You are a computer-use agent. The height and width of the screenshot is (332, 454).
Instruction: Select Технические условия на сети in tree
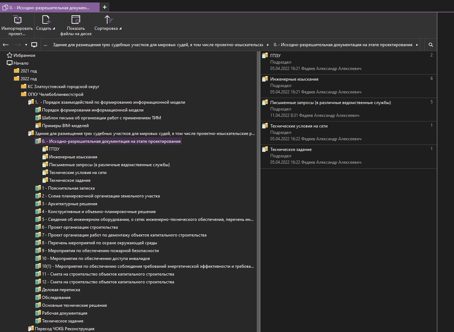(78, 173)
